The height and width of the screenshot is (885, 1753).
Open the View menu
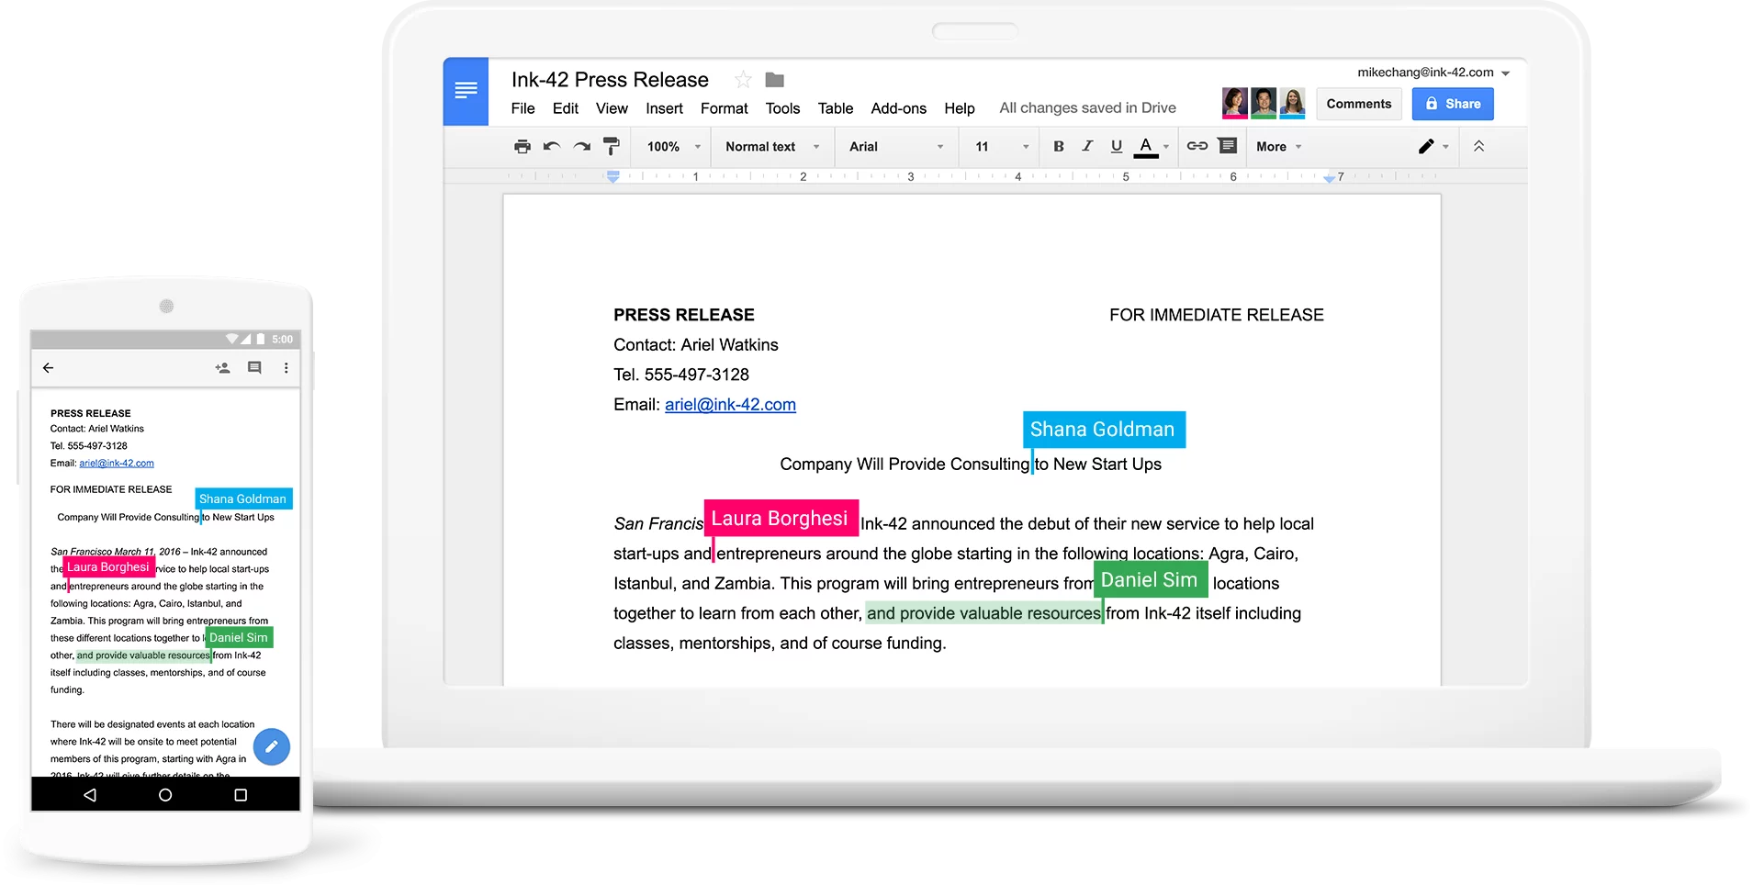tap(612, 108)
